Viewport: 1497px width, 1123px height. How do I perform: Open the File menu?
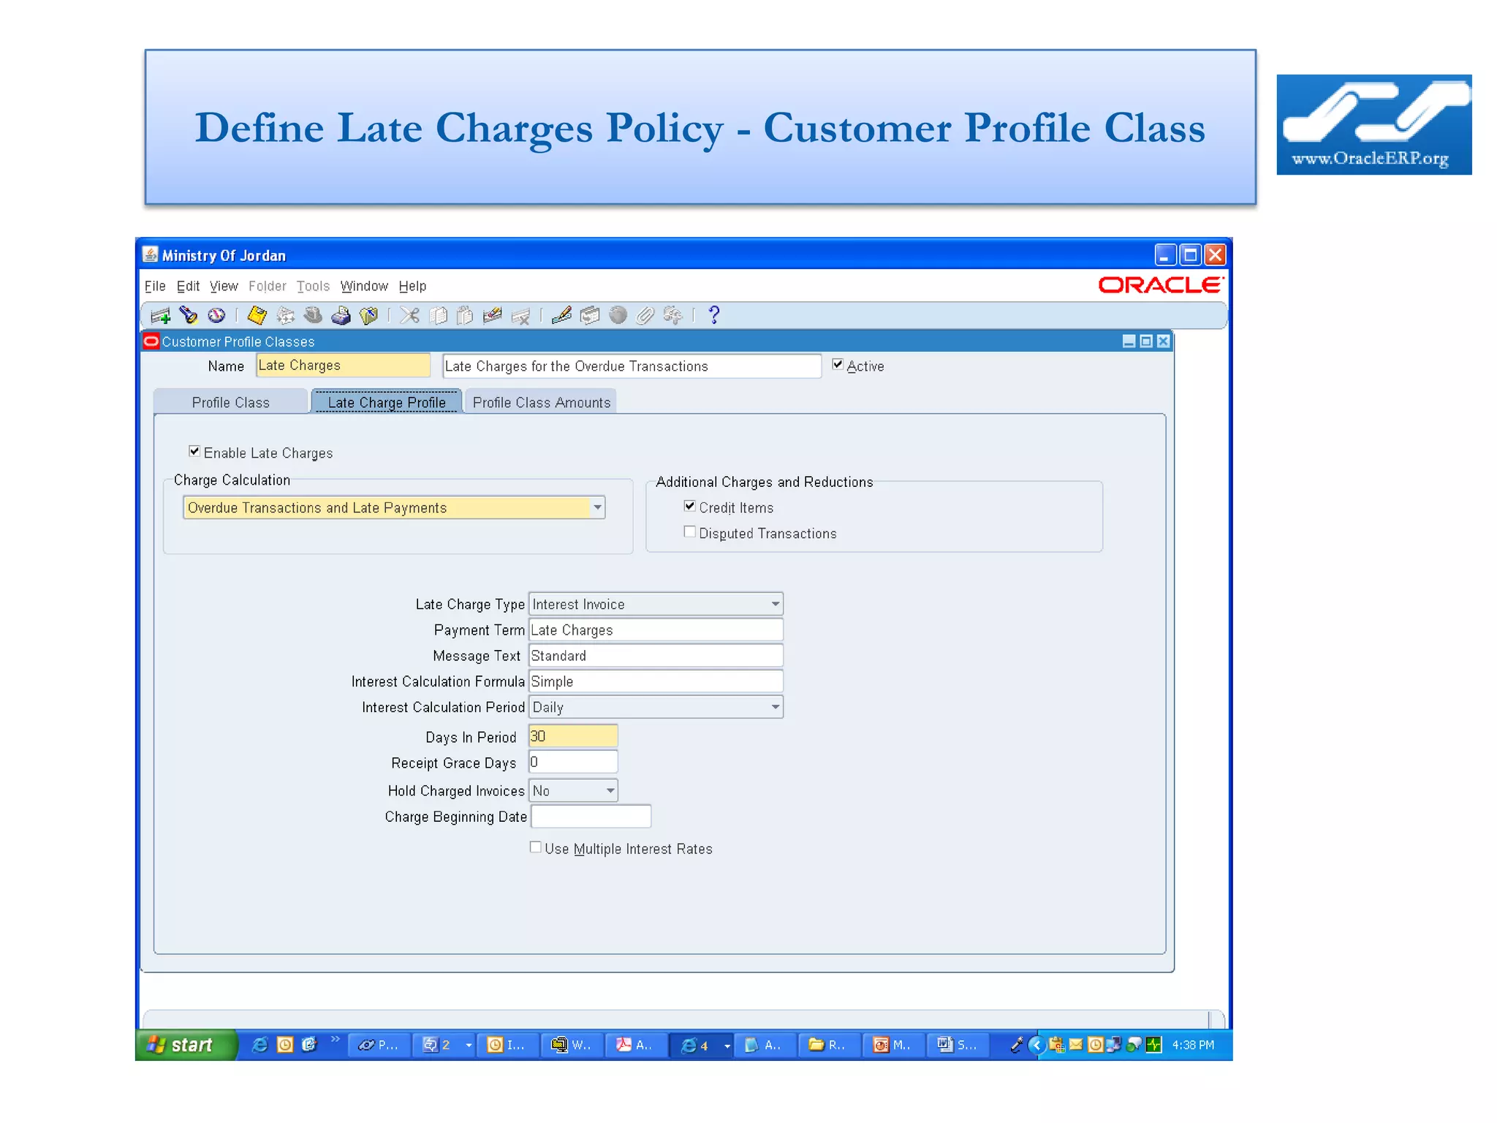coord(155,286)
